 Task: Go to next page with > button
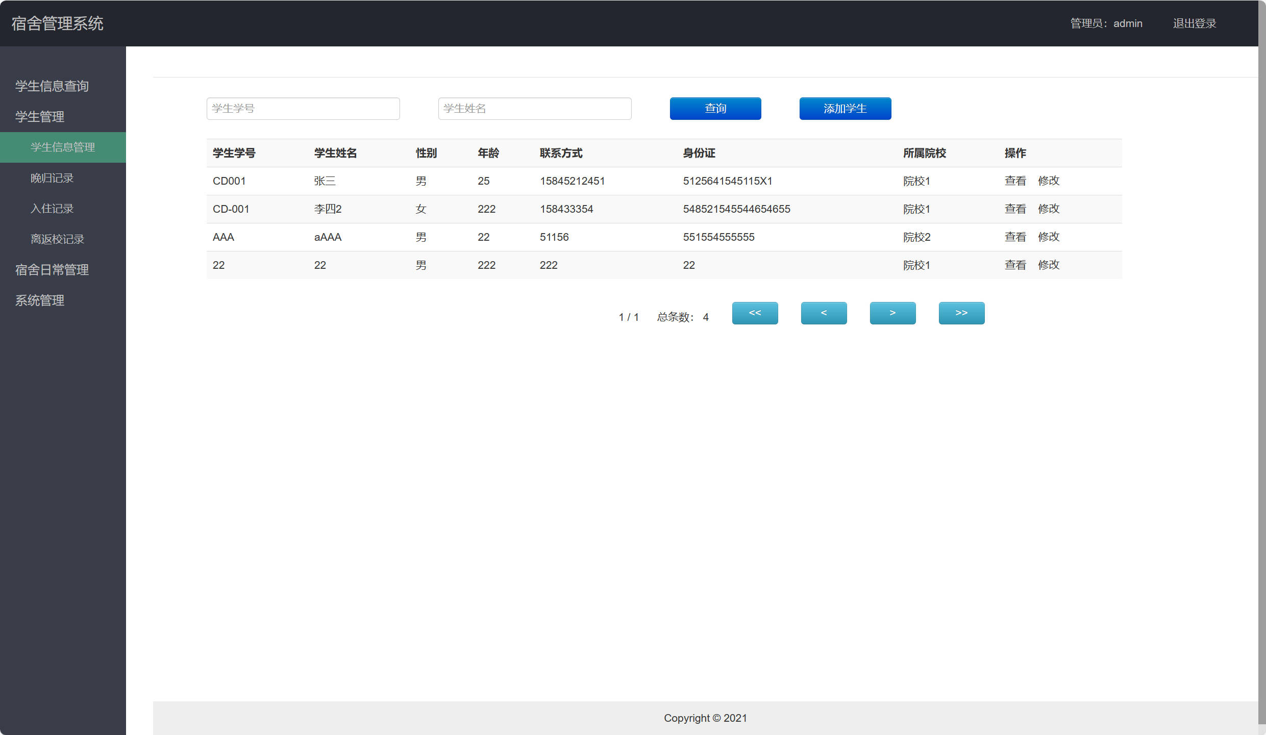pyautogui.click(x=892, y=313)
